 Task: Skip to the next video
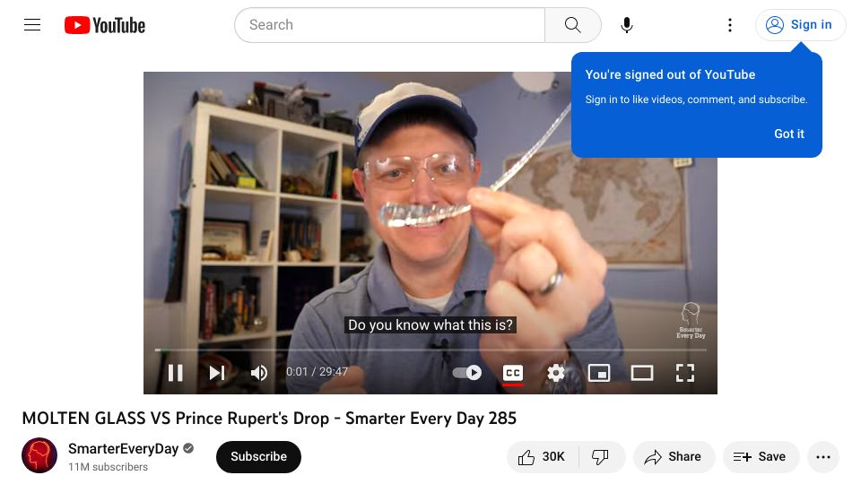(x=217, y=373)
